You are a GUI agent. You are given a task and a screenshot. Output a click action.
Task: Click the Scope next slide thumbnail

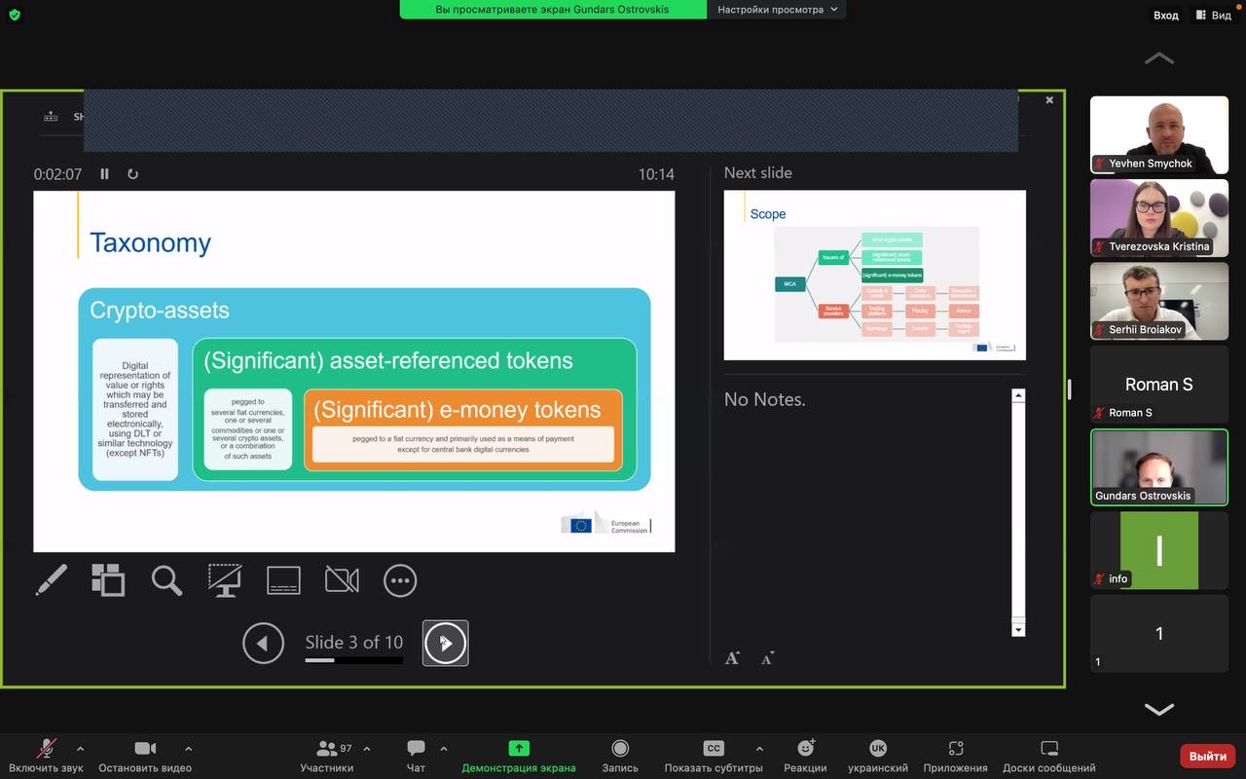(x=874, y=275)
